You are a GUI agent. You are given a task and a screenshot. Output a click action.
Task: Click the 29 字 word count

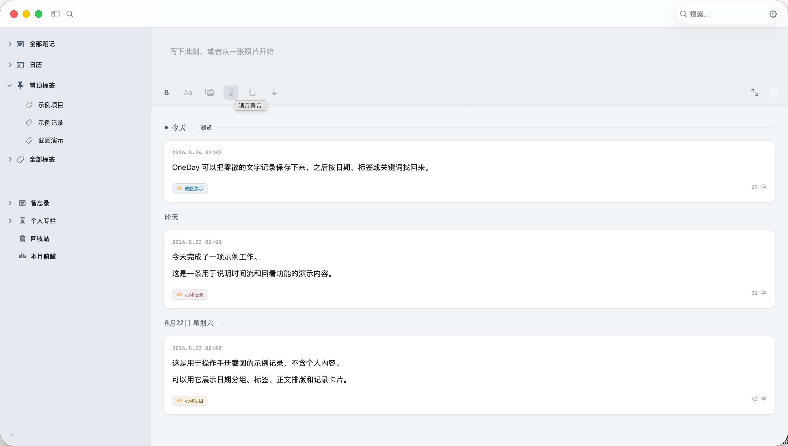[x=759, y=187]
